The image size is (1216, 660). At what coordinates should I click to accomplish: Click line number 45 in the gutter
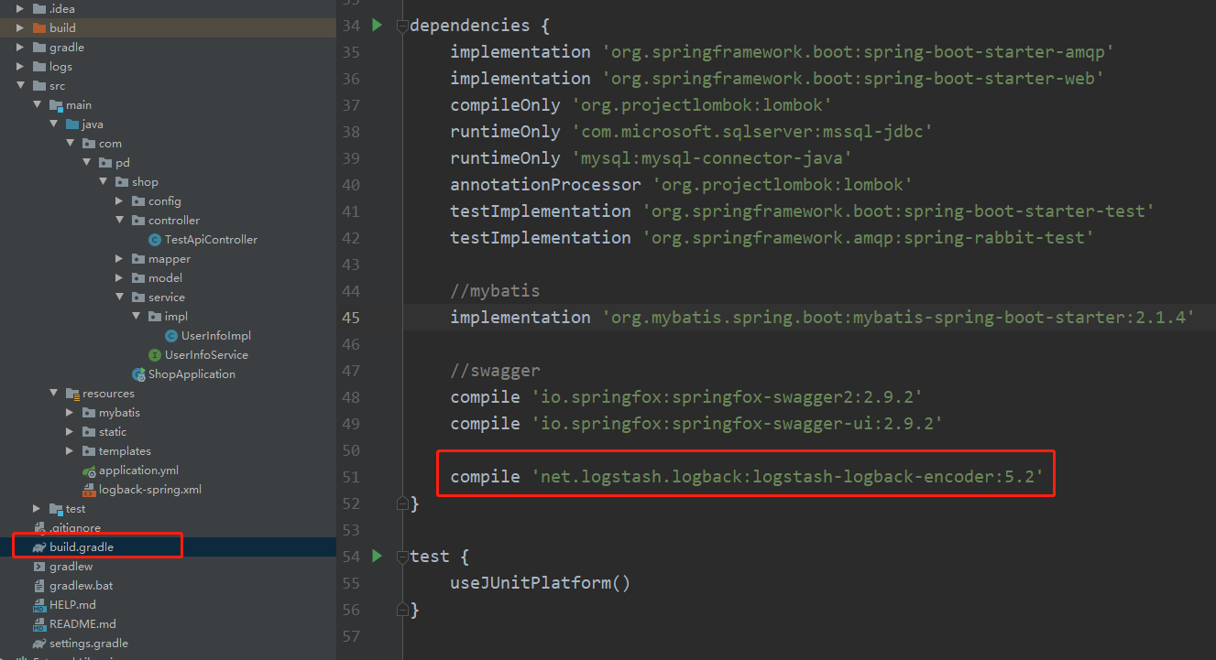[x=352, y=318]
